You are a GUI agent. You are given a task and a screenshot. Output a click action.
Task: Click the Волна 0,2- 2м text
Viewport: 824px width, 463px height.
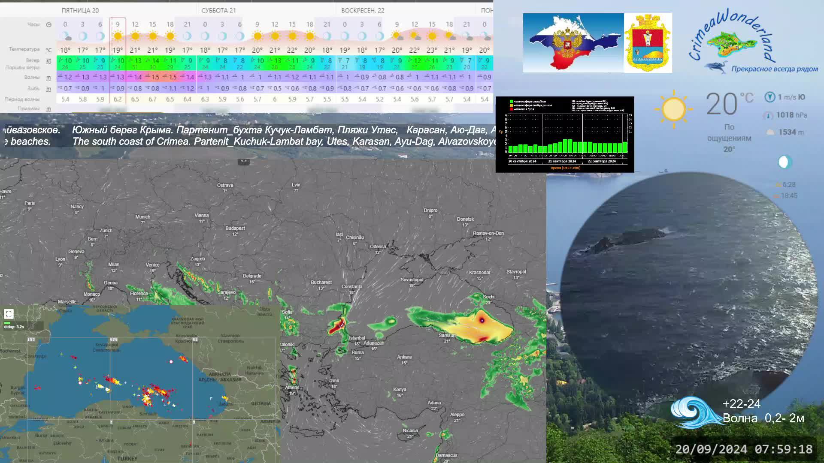[763, 418]
